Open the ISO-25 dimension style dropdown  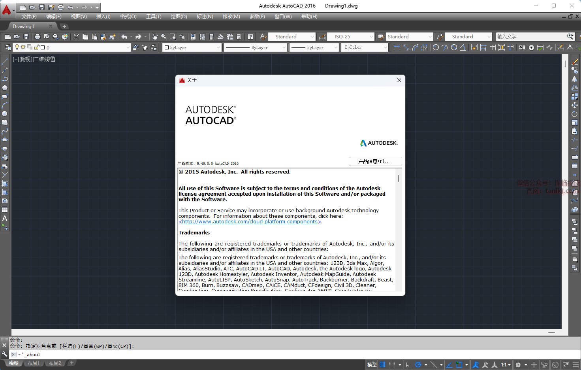(x=351, y=37)
